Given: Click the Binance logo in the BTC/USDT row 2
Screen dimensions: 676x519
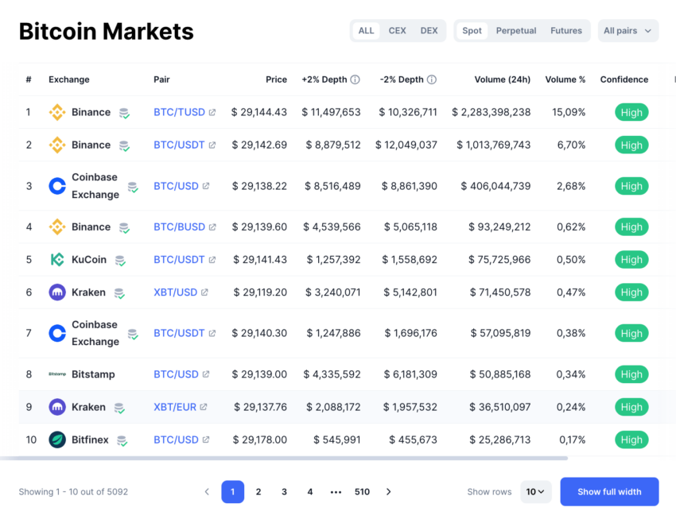Looking at the screenshot, I should pyautogui.click(x=57, y=145).
